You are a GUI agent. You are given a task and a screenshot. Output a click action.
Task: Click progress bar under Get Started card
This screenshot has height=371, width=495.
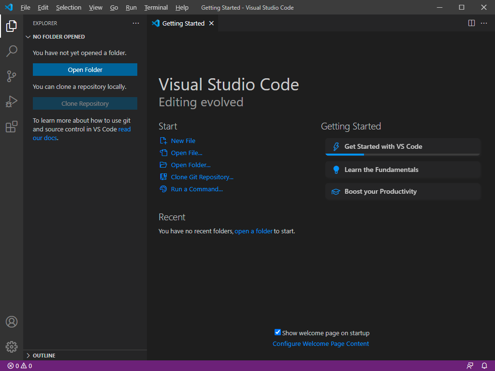pos(403,155)
